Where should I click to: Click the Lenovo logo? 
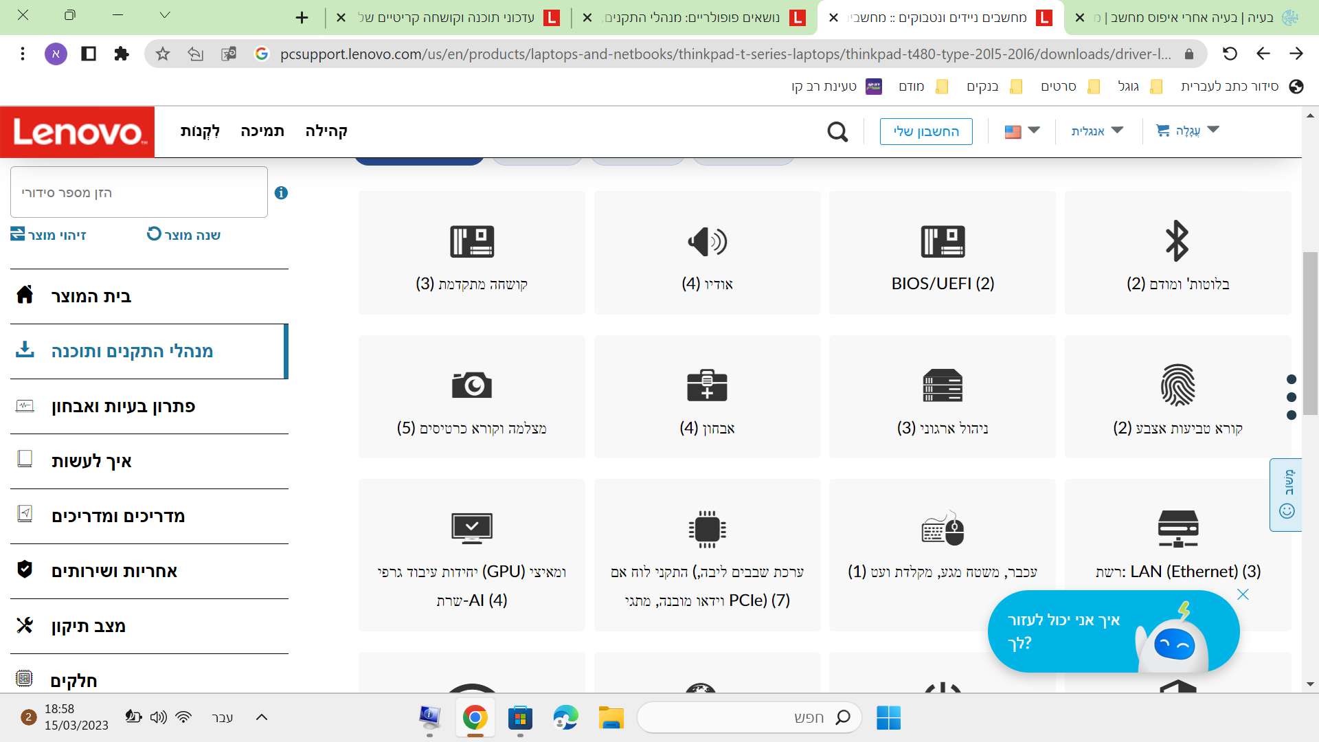point(78,132)
